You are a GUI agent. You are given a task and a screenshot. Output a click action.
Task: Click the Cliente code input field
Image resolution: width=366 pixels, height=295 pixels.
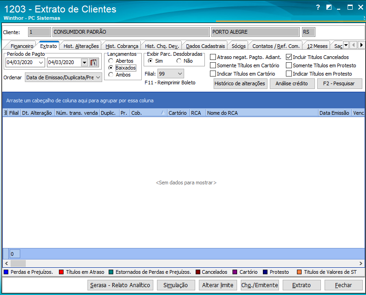(40, 32)
